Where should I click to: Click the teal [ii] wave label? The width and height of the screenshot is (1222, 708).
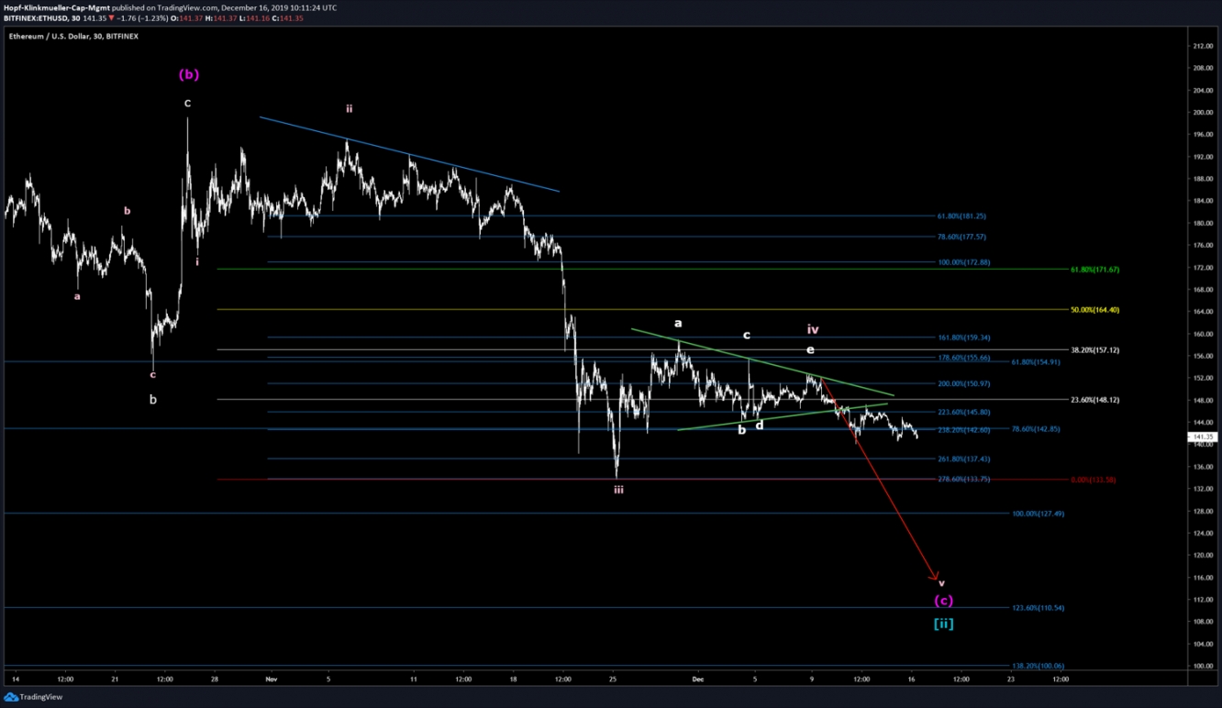(943, 624)
